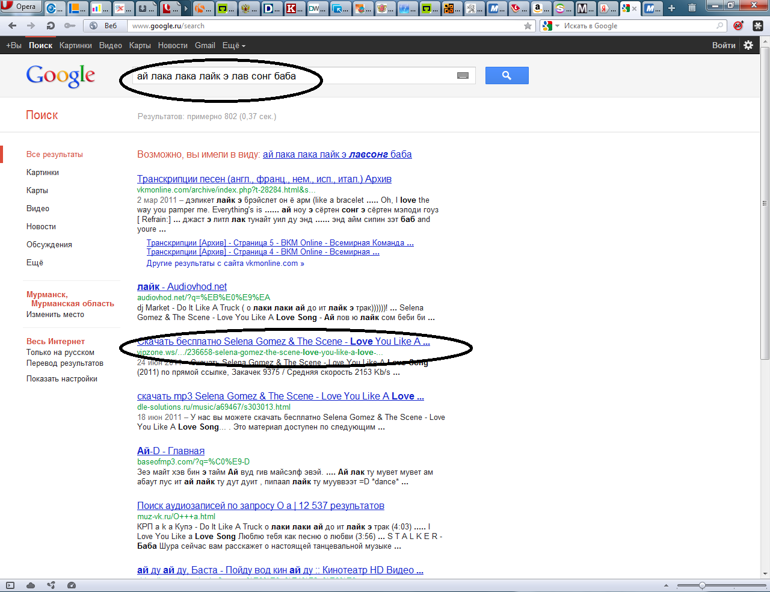Filter by Карты in the left sidebar
Image resolution: width=770 pixels, height=592 pixels.
[x=37, y=191]
